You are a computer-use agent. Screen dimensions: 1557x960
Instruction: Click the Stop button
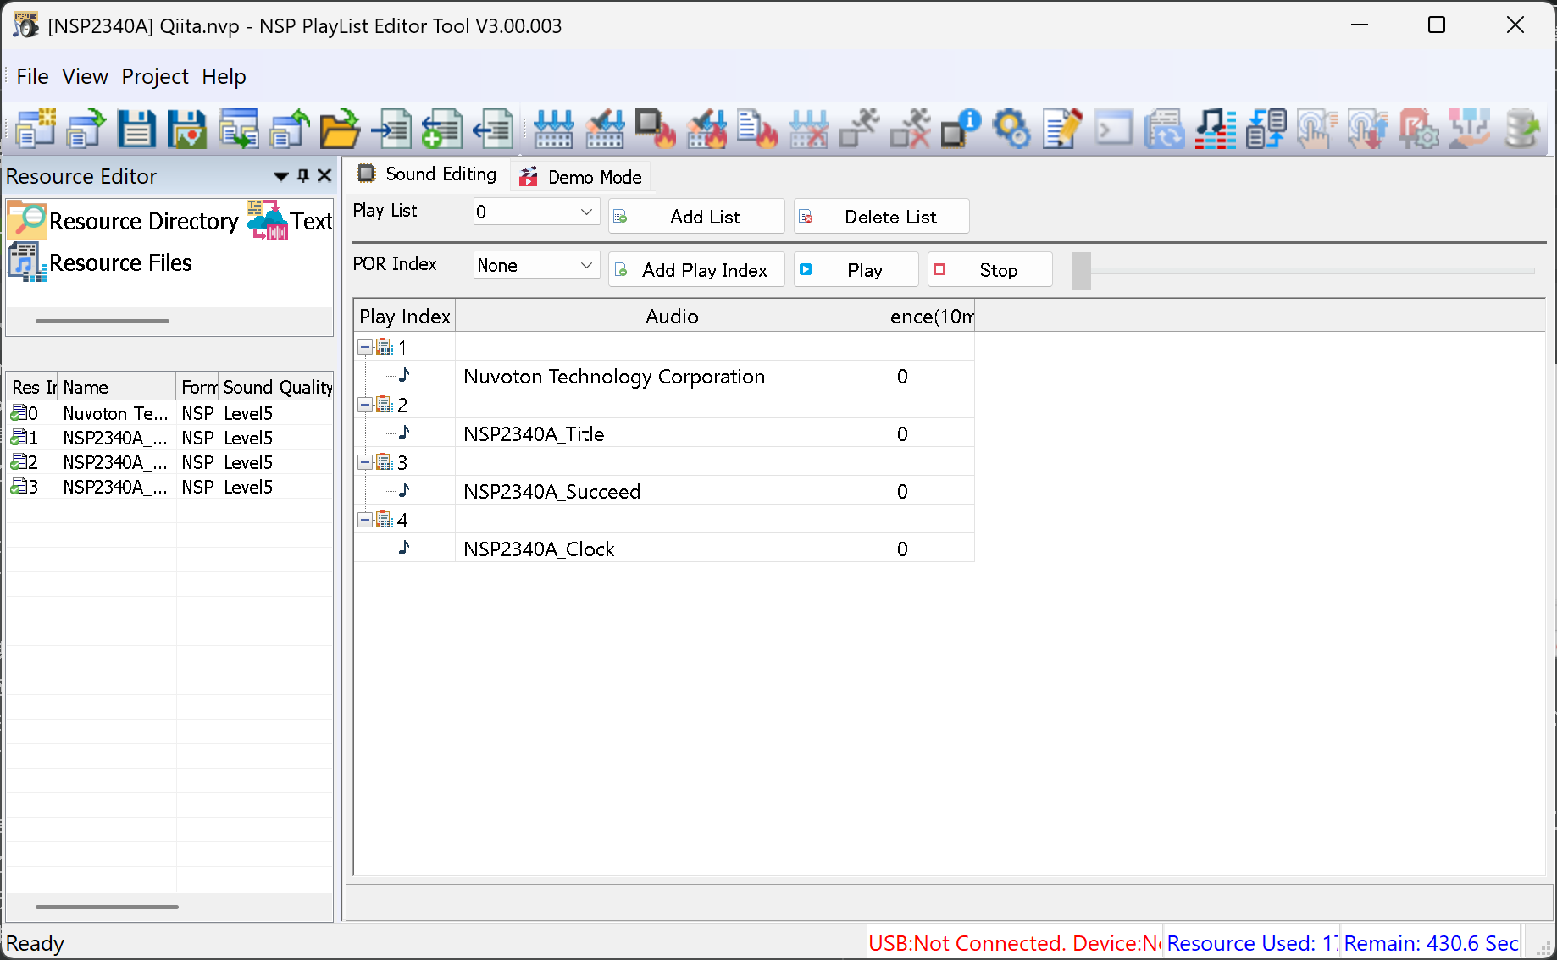989,270
